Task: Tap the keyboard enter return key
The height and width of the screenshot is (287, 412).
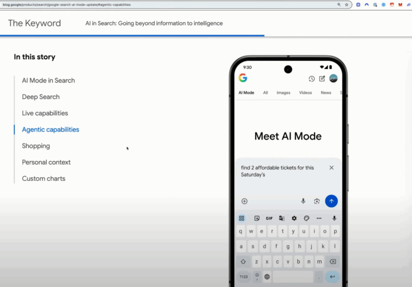Action: (332, 277)
